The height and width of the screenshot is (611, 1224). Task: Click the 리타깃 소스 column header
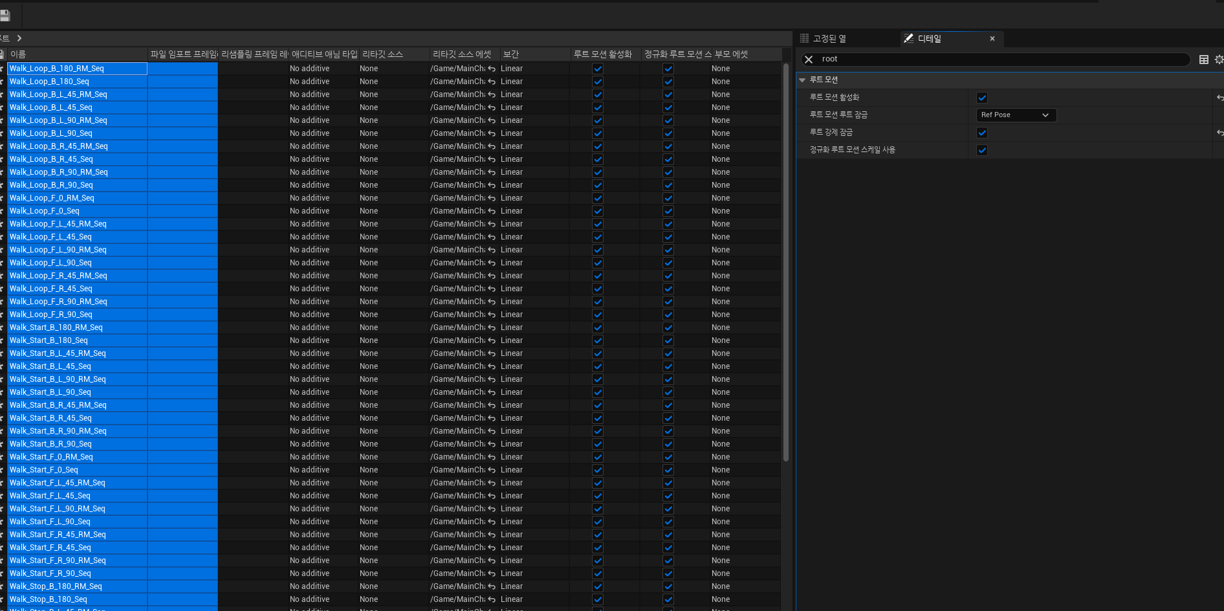point(394,54)
